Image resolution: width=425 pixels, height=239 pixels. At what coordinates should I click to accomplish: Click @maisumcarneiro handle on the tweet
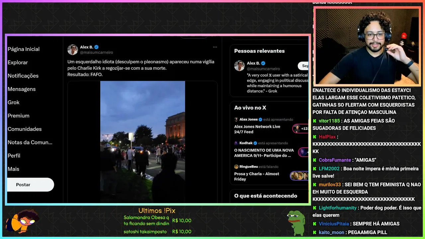[96, 52]
